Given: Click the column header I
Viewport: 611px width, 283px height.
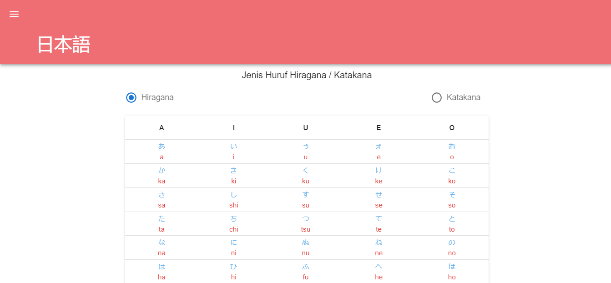Looking at the screenshot, I should click(x=234, y=128).
